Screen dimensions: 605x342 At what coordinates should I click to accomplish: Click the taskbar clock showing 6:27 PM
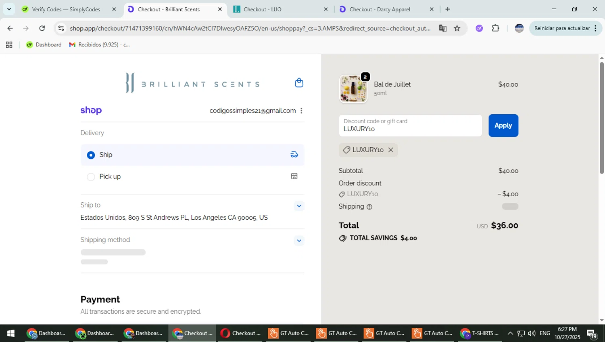click(567, 334)
